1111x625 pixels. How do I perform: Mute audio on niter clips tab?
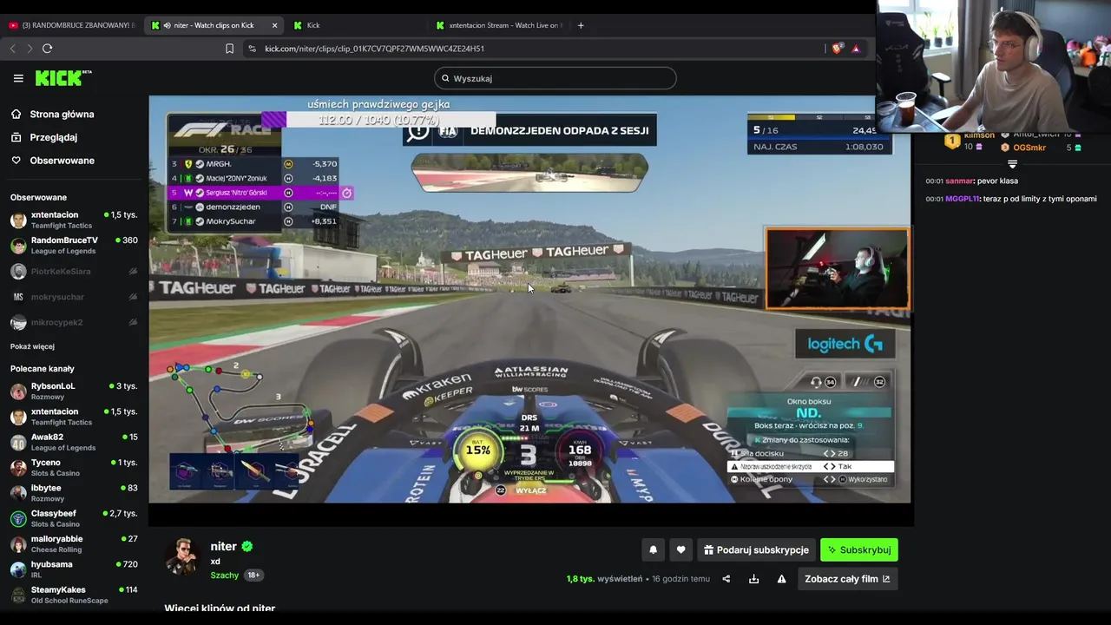click(x=167, y=25)
